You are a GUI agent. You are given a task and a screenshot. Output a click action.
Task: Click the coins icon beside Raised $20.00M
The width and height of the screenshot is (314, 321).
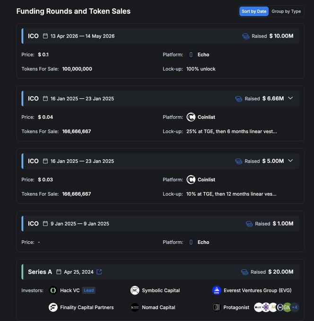(x=244, y=272)
